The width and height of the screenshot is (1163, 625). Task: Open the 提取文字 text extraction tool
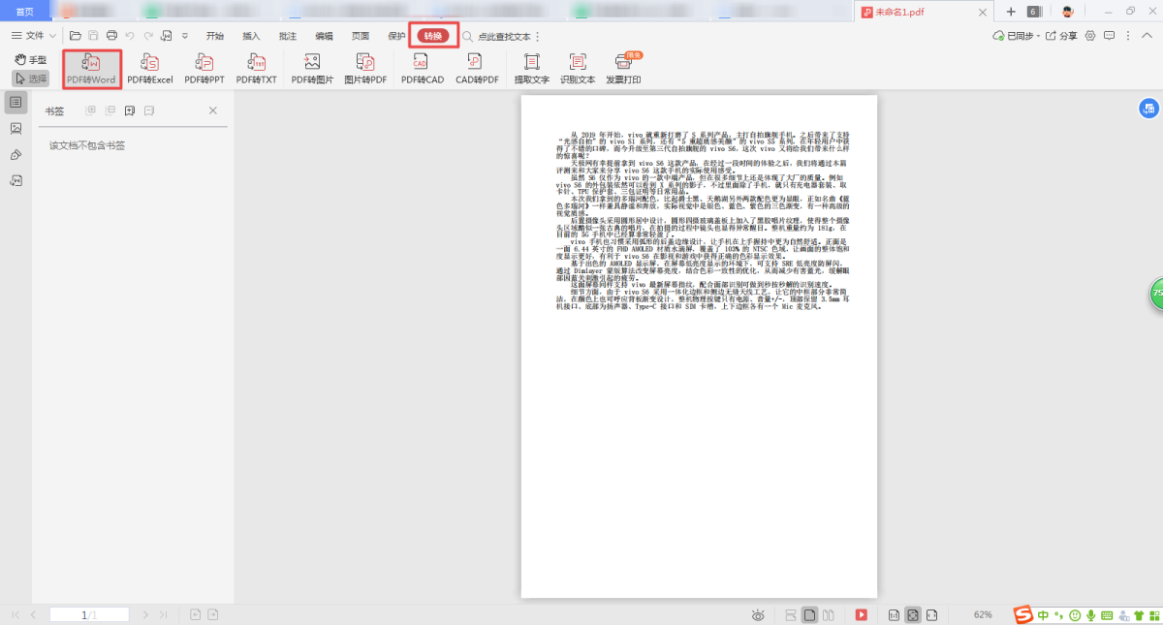pos(531,69)
